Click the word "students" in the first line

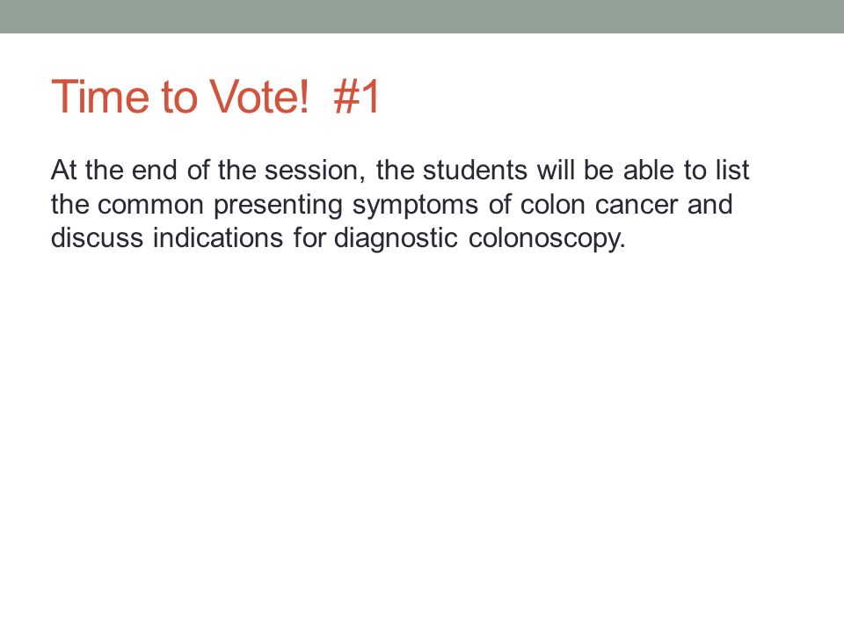coord(475,170)
